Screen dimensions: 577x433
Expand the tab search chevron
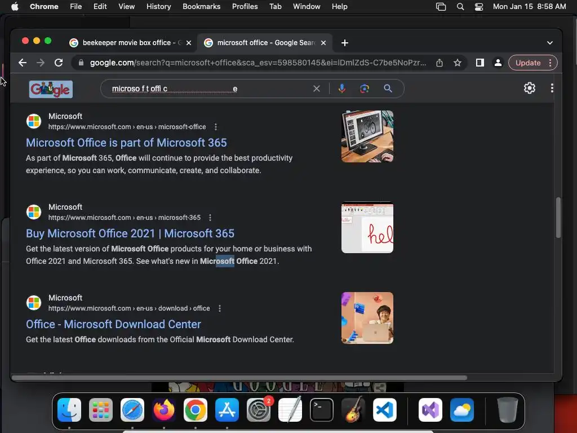pos(550,43)
